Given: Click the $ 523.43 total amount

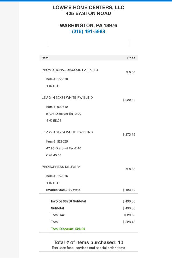Looking at the screenshot, I should tap(129, 222).
